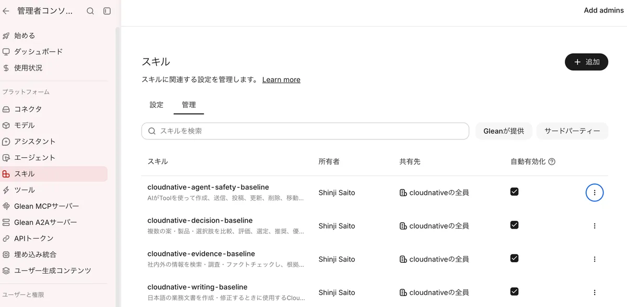This screenshot has height=307, width=627.
Task: Open the cloudnative-writing-baseline skill
Action: coord(198,287)
